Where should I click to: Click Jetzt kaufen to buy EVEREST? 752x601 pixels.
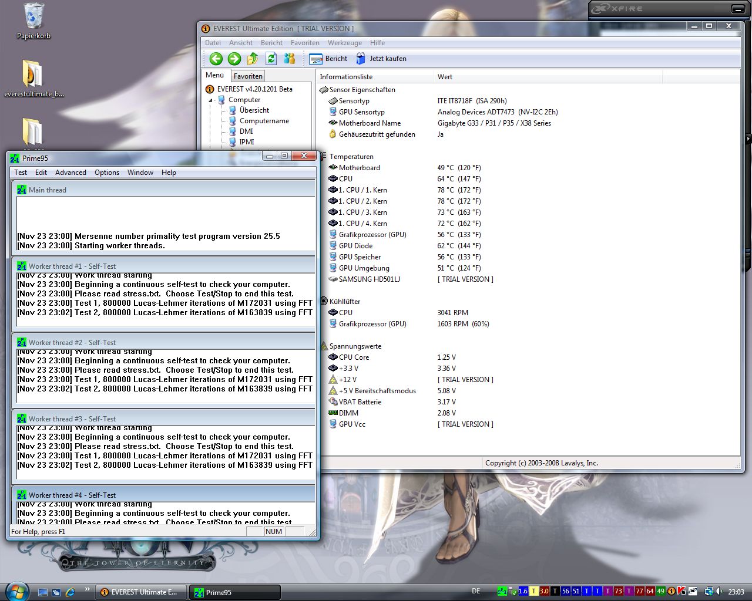[381, 59]
